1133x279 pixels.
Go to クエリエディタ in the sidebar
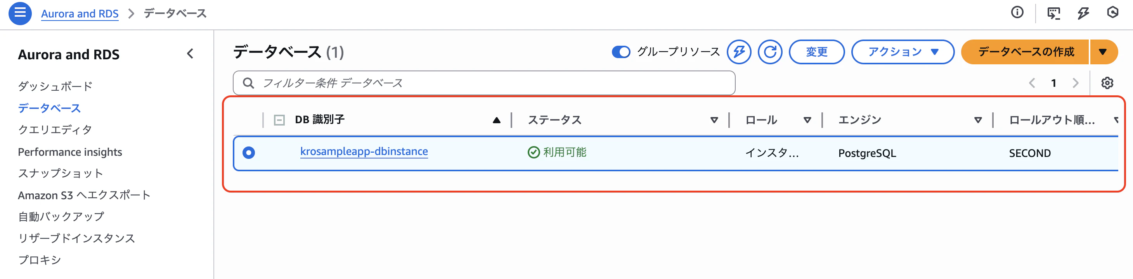(x=55, y=129)
